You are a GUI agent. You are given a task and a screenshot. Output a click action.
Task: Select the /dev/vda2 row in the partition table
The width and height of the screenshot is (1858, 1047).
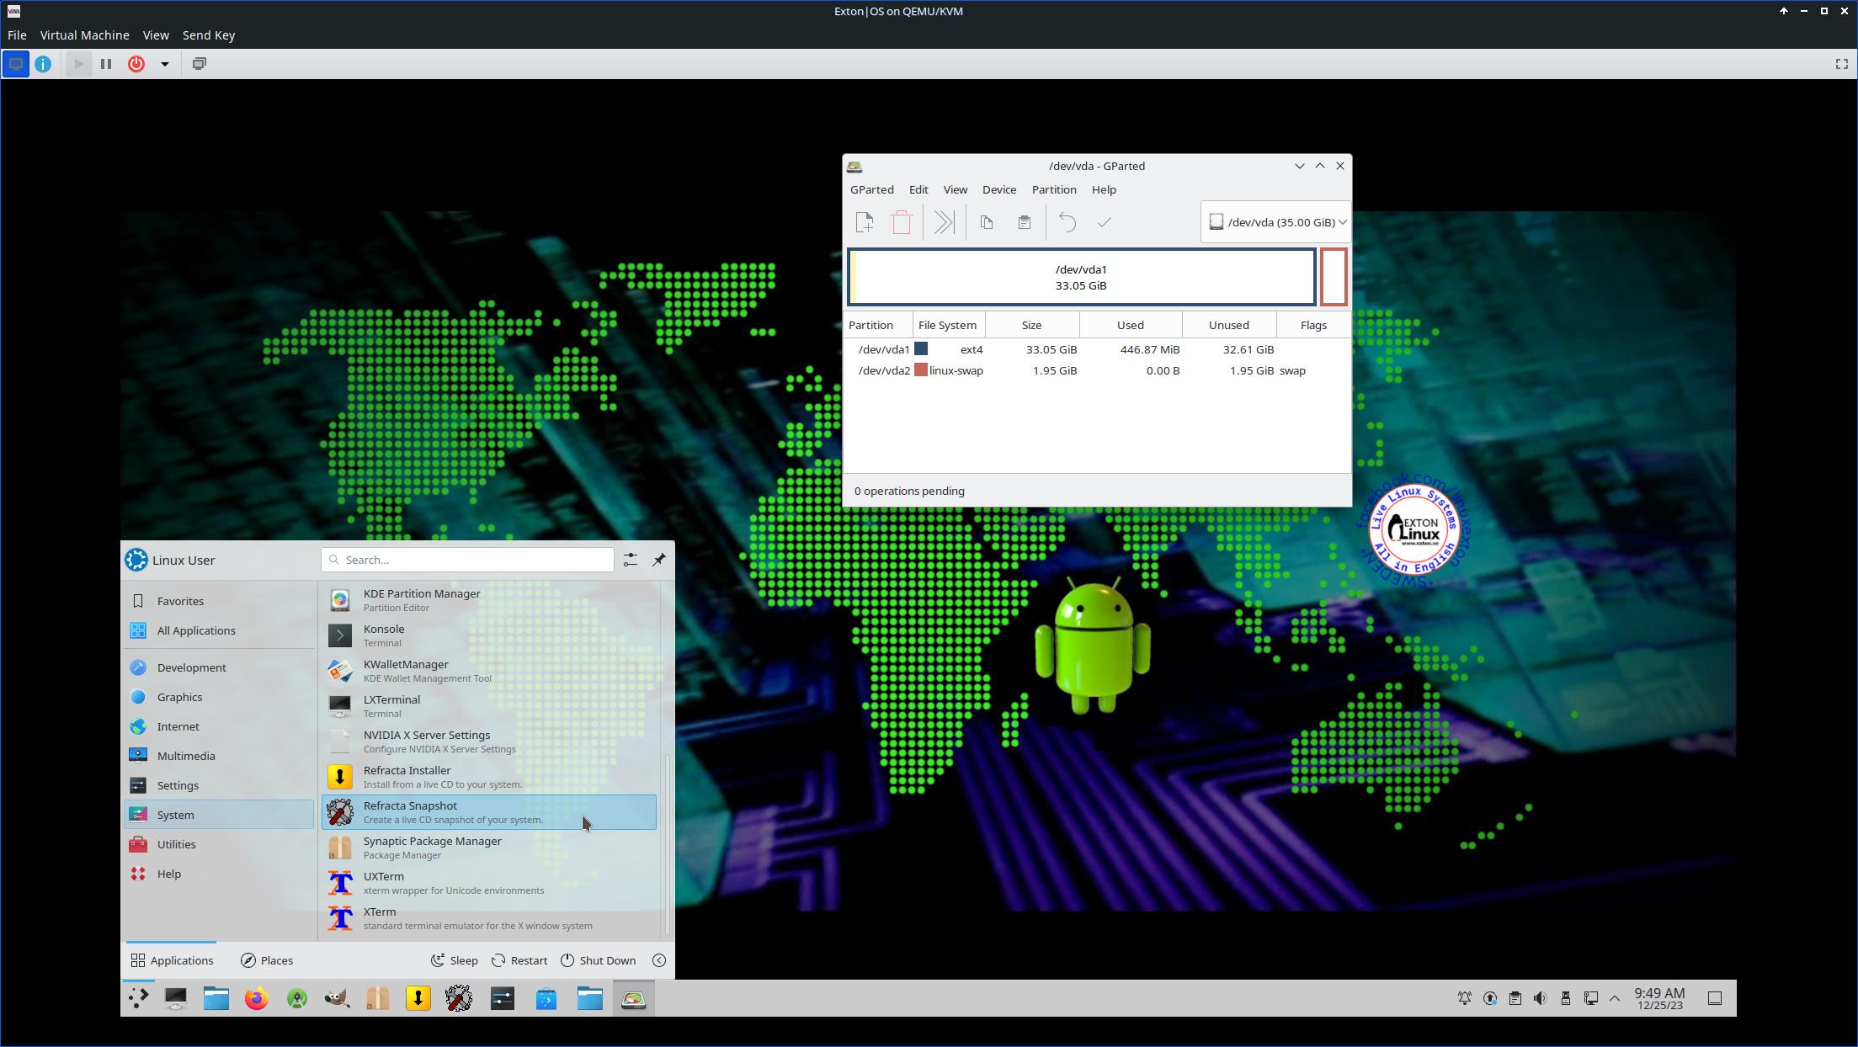(1097, 370)
